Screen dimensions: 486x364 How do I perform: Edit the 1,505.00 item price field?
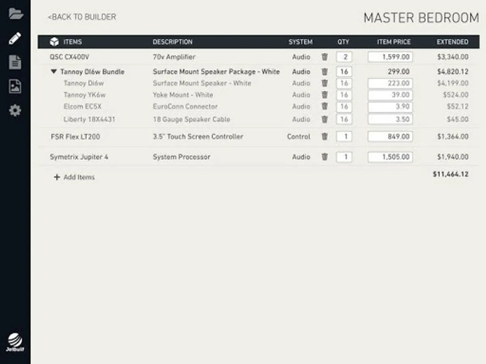tap(390, 157)
